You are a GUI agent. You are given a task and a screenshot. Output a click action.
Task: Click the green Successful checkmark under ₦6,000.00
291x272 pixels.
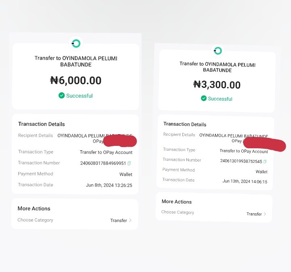[61, 96]
